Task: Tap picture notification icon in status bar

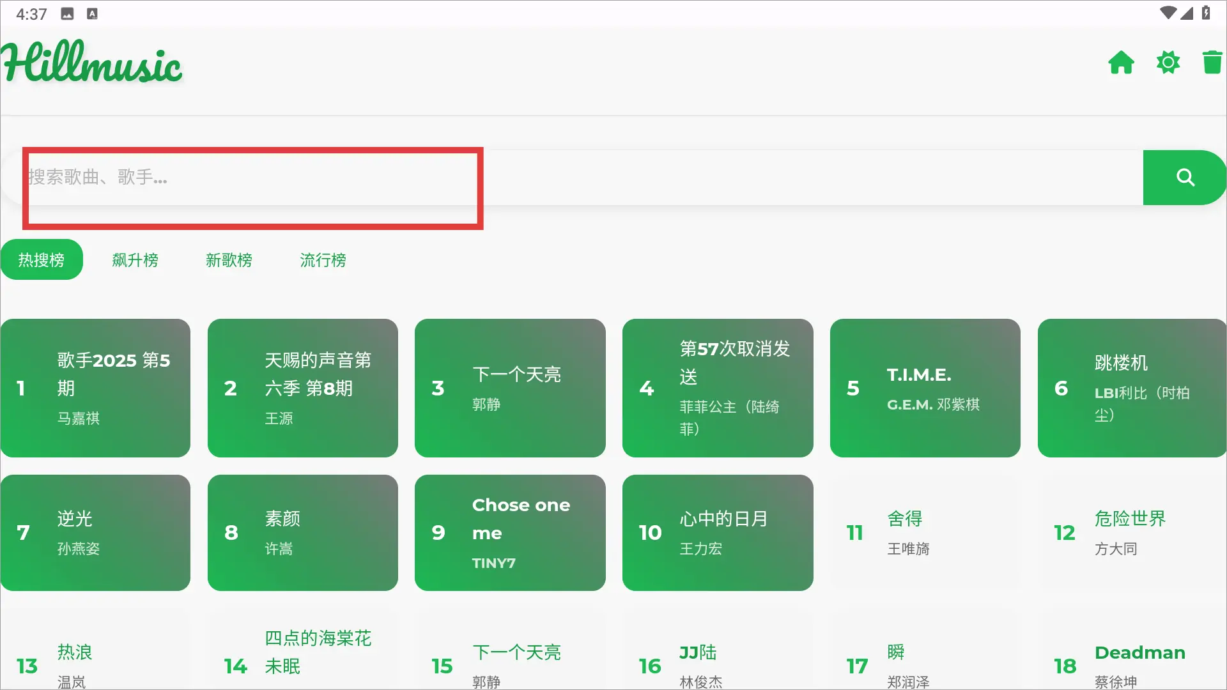Action: [68, 14]
